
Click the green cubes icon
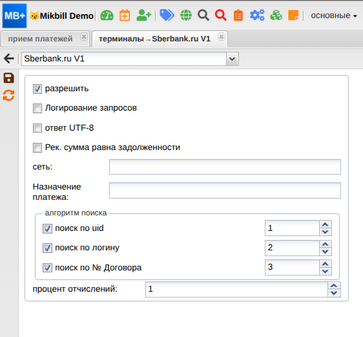click(x=276, y=16)
